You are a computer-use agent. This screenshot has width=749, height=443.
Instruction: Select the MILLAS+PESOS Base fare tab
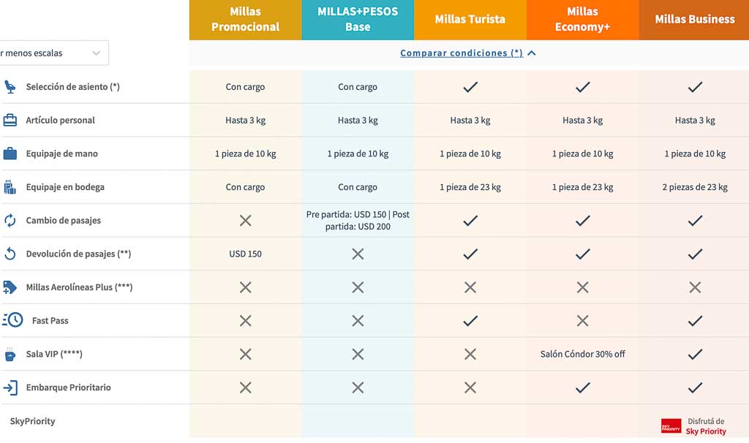(x=358, y=20)
